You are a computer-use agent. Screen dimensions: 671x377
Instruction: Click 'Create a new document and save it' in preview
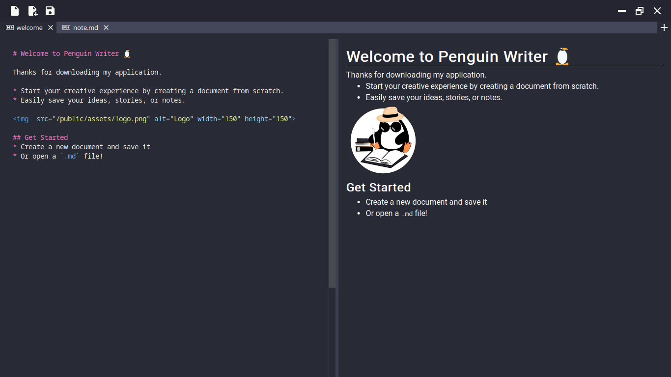426,202
